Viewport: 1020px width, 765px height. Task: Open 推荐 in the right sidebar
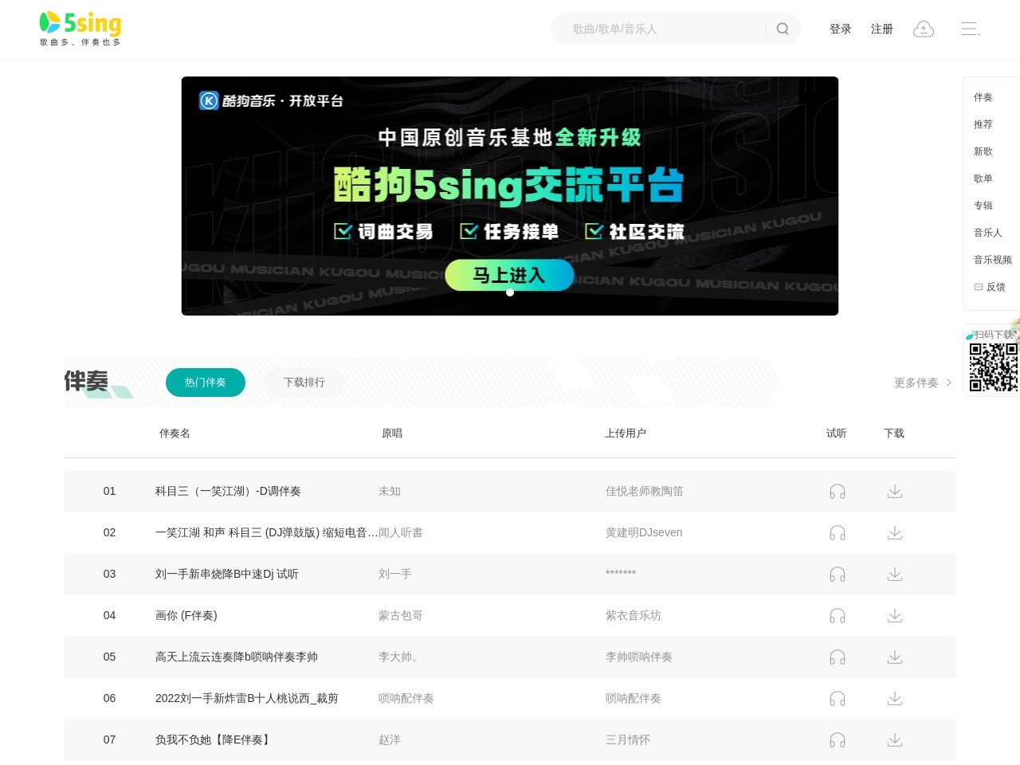[983, 124]
